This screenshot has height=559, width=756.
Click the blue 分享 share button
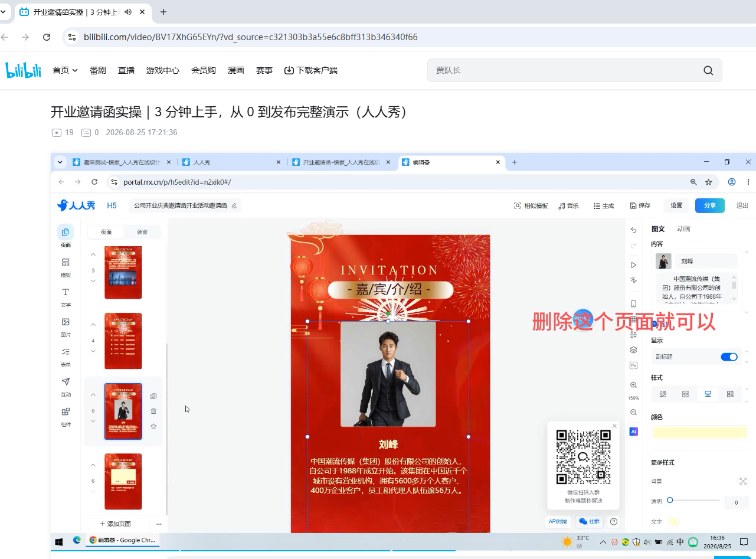[x=710, y=205]
